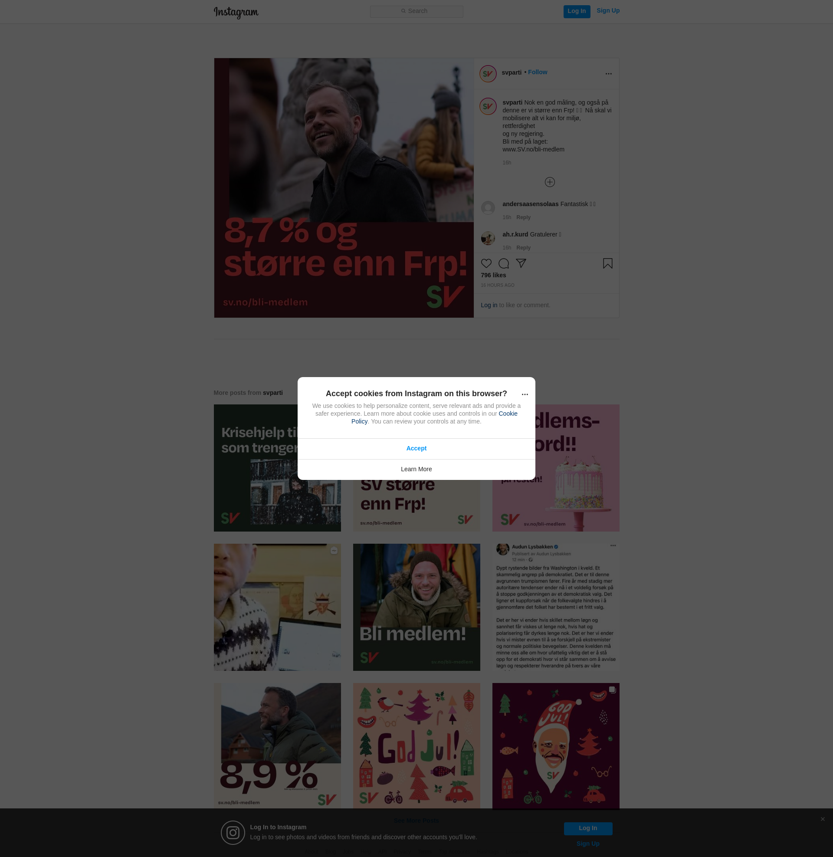Open Sign Up link in header
The width and height of the screenshot is (833, 857).
(x=608, y=11)
